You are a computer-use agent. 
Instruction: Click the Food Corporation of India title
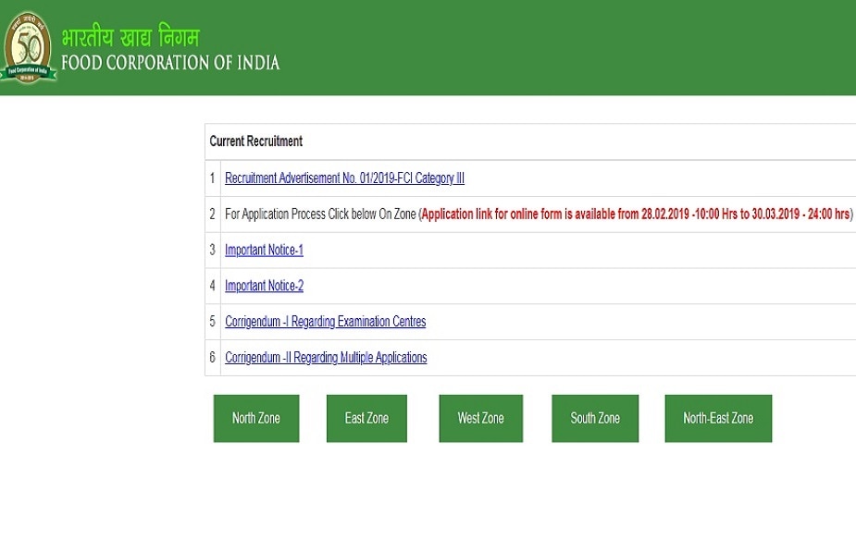pos(170,63)
